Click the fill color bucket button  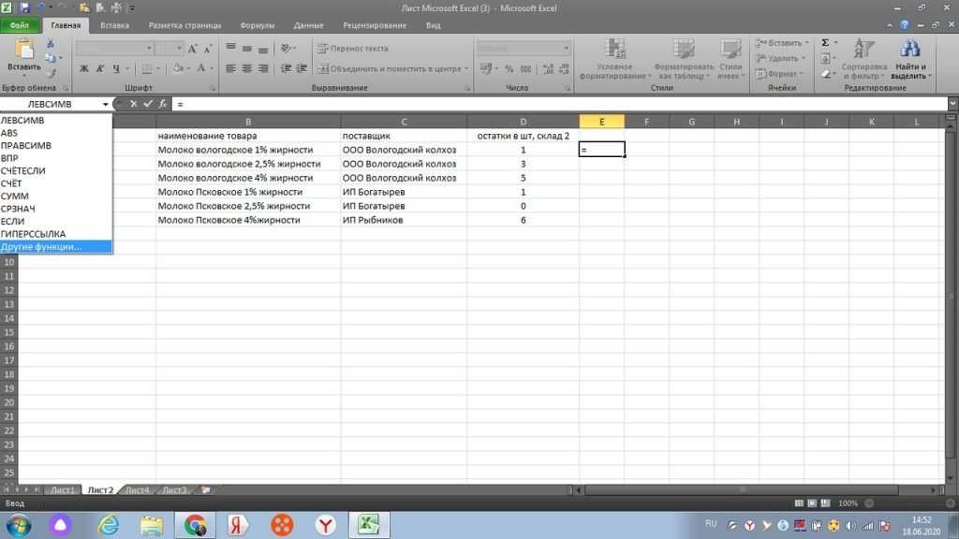(177, 69)
